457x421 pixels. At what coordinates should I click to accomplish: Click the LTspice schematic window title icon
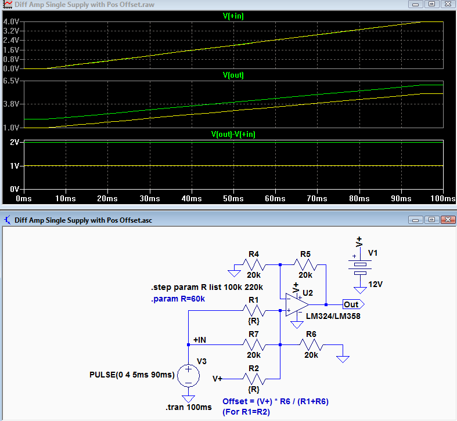coord(7,220)
